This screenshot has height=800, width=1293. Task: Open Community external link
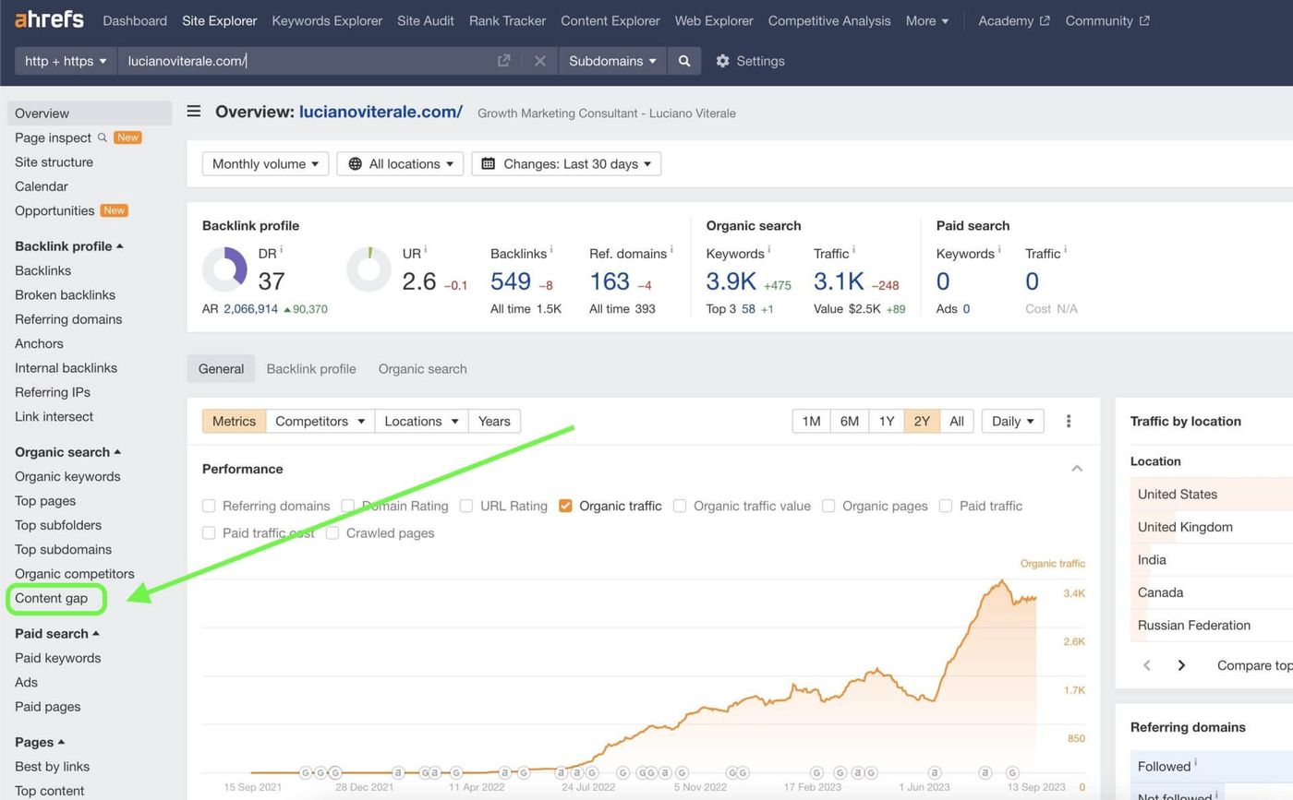[1107, 20]
